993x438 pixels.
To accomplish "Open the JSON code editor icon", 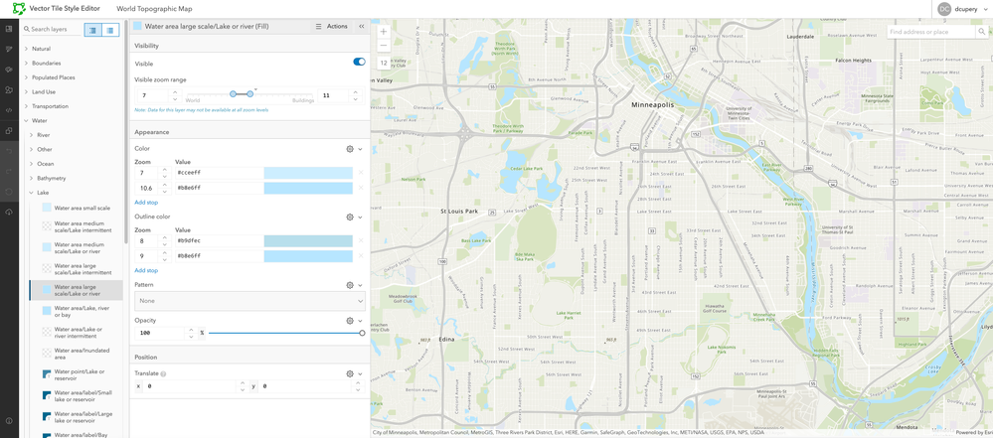I will tap(9, 110).
